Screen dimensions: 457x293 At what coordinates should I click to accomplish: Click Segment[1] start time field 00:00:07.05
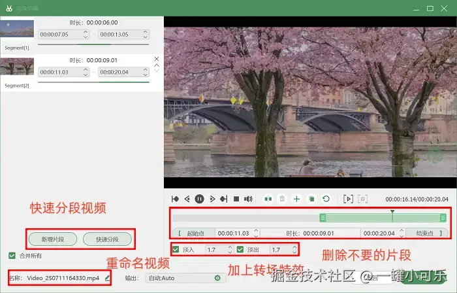click(x=63, y=35)
